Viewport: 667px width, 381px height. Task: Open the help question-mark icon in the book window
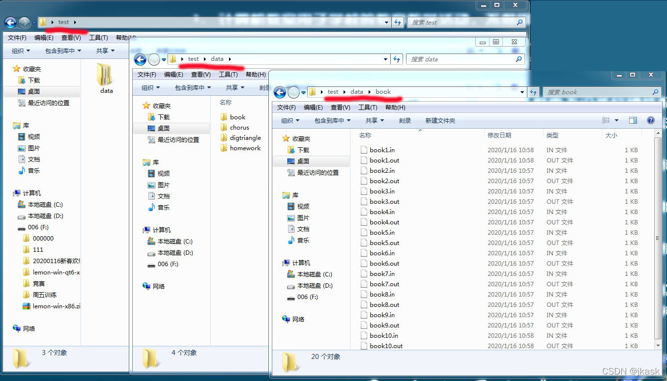tap(650, 120)
